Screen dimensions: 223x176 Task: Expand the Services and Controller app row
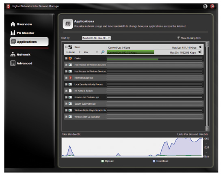point(66,97)
